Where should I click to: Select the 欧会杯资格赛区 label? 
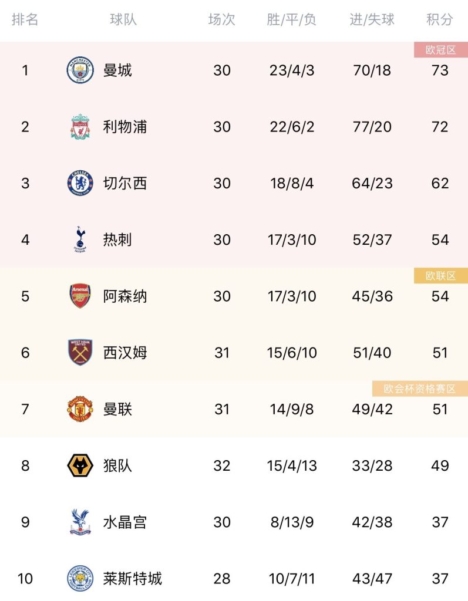click(420, 389)
